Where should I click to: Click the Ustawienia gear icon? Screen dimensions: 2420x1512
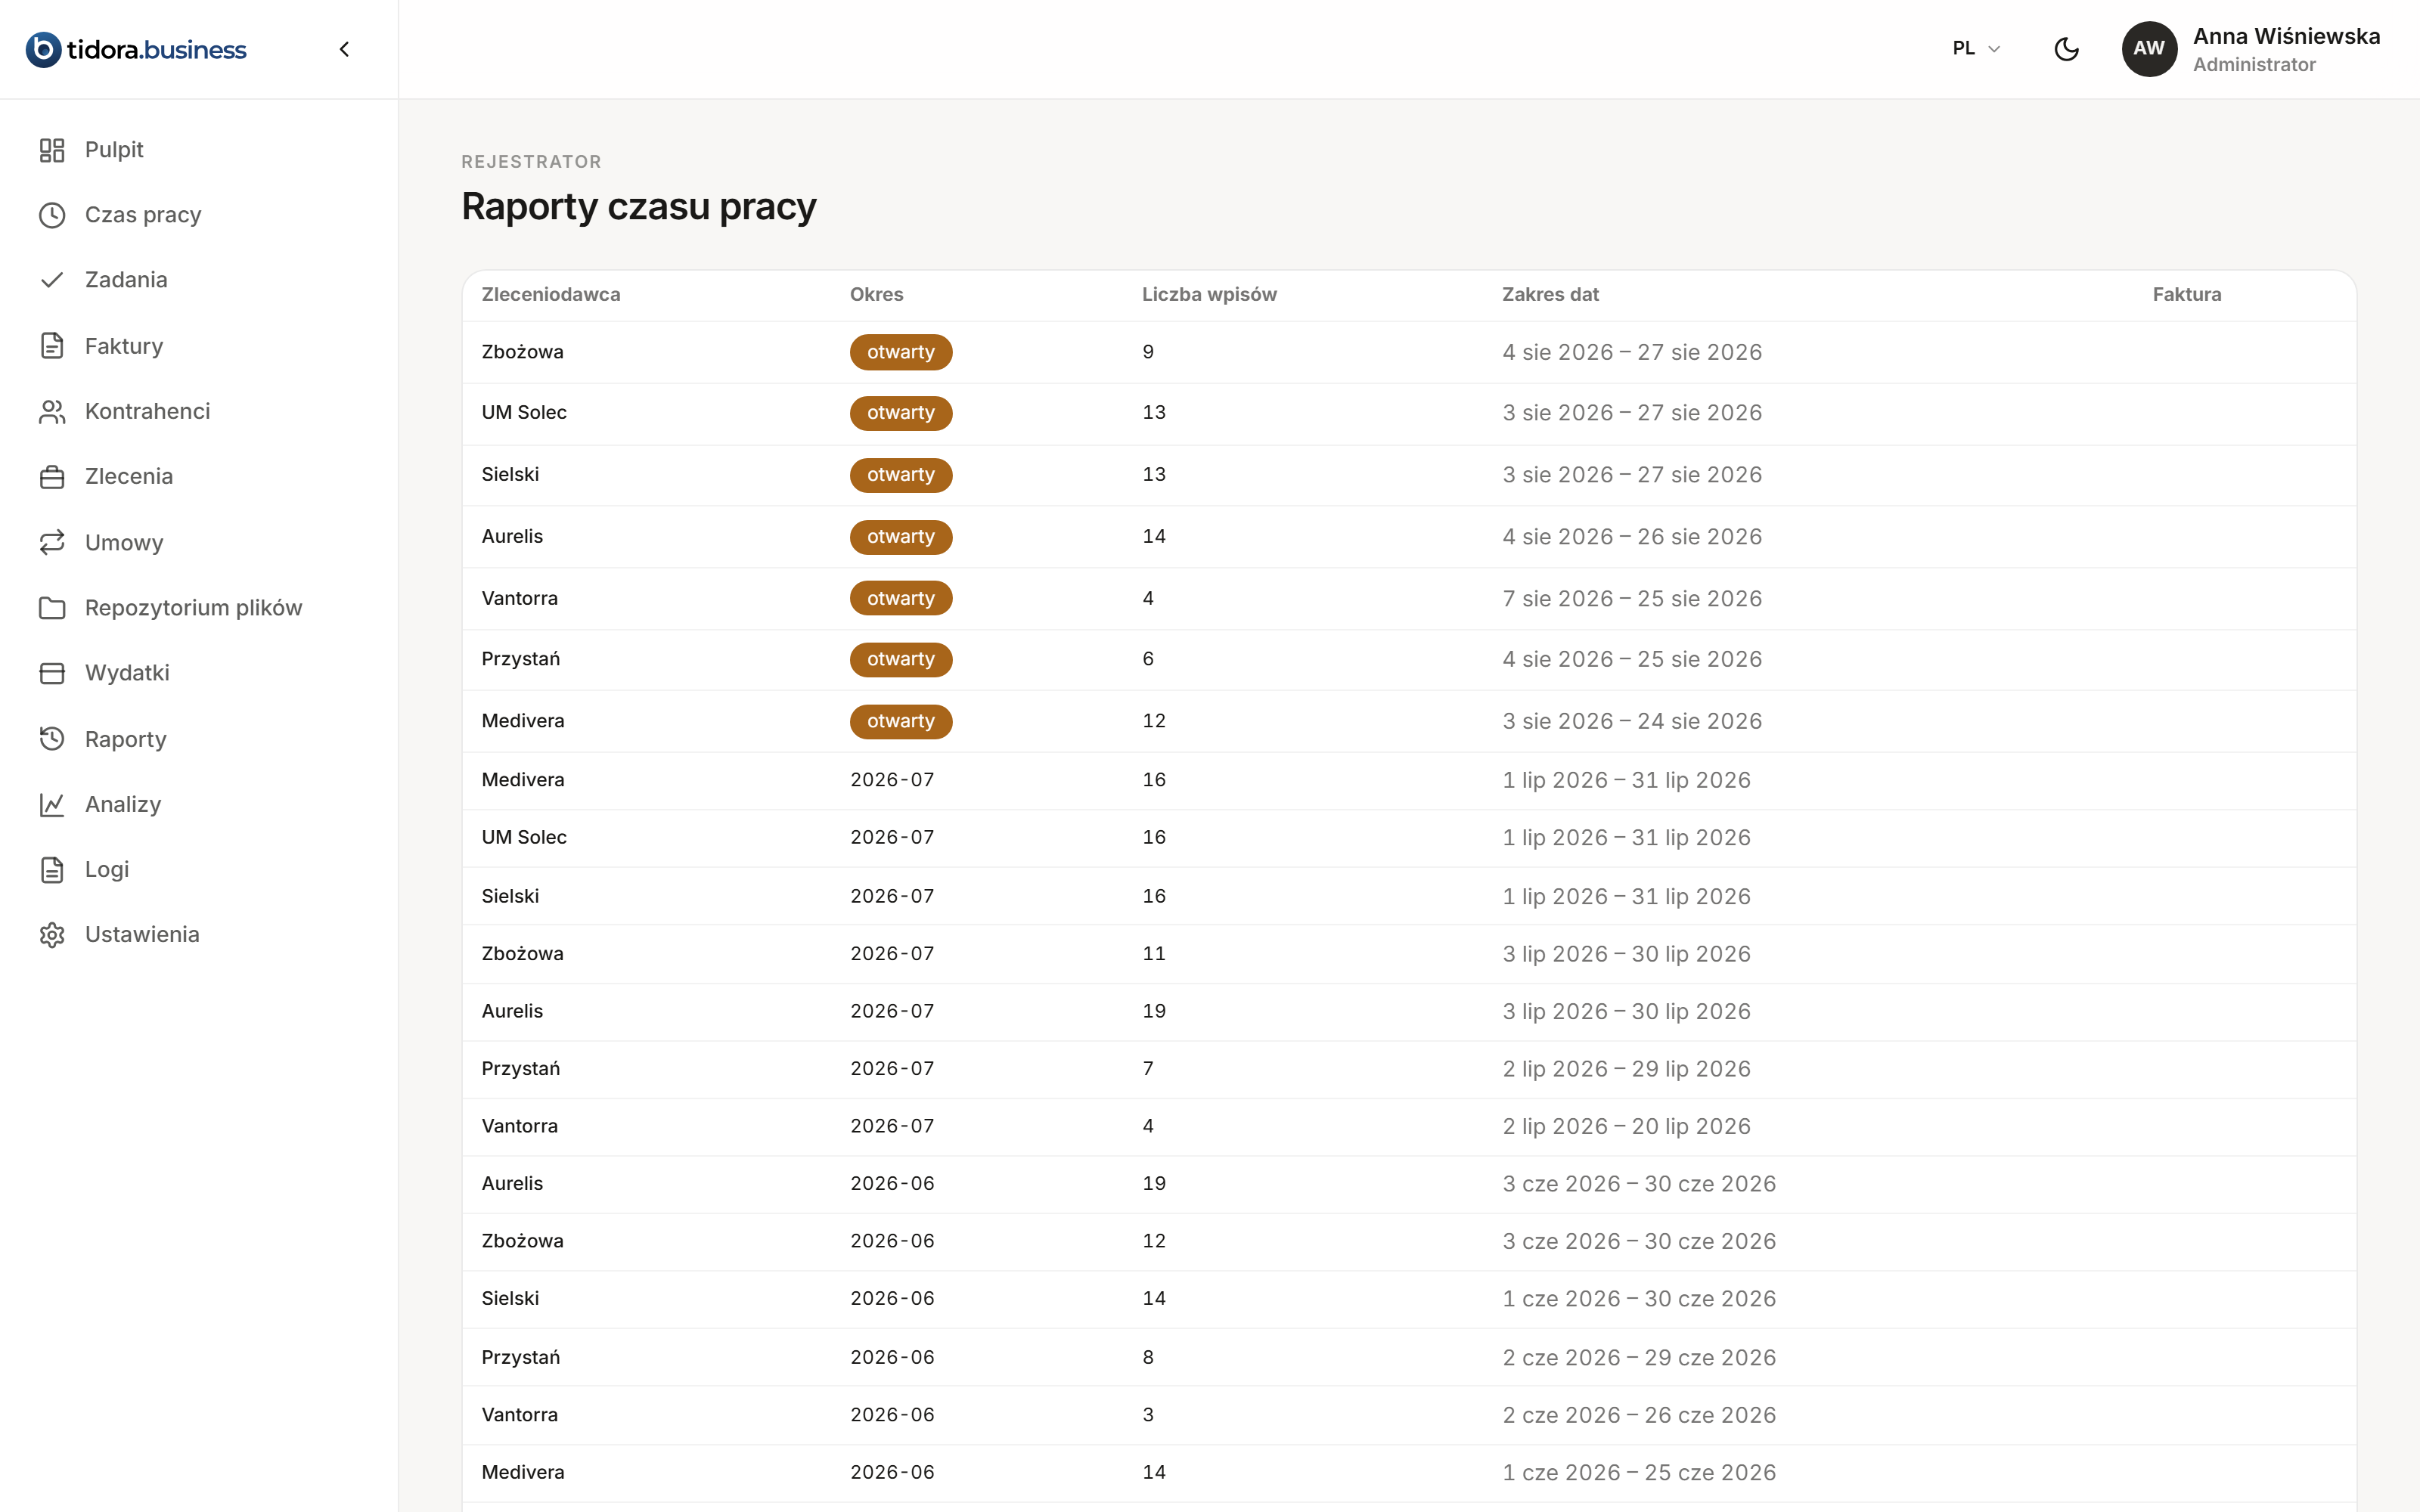[52, 935]
